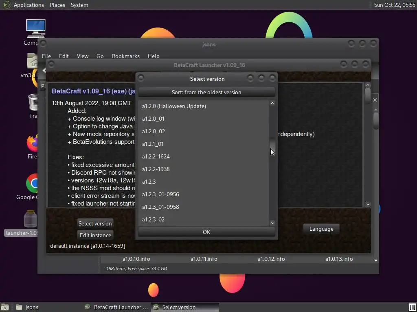Pick version a1.2.3_01-0956
This screenshot has width=417, height=312.
point(204,194)
